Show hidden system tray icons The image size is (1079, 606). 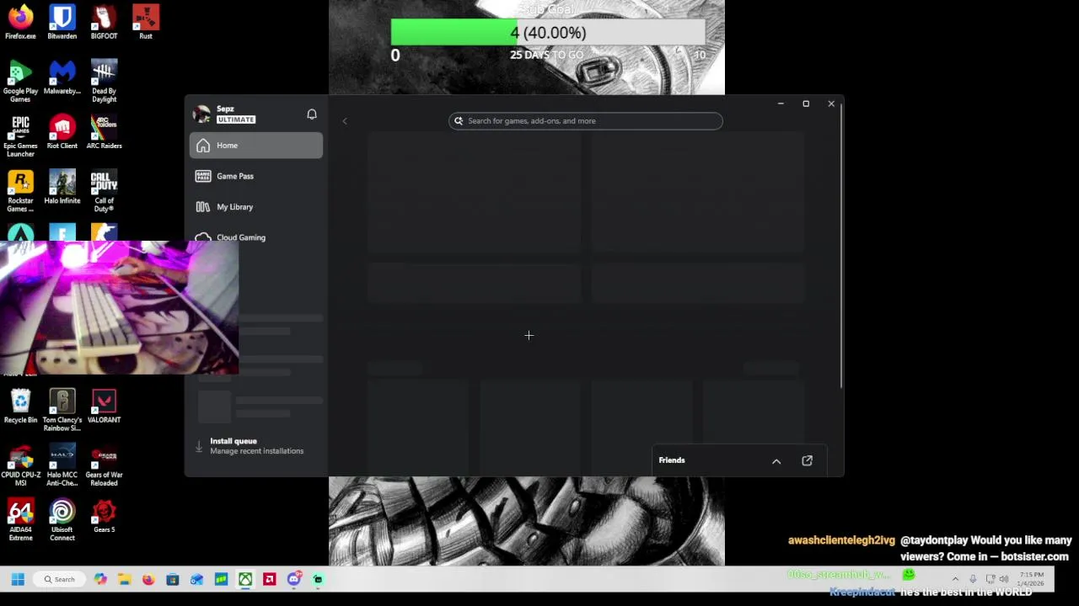point(955,579)
